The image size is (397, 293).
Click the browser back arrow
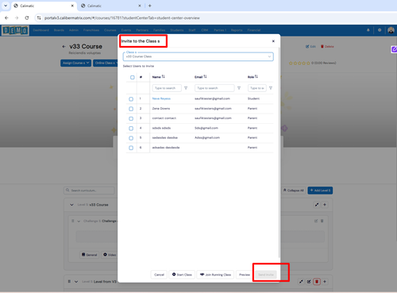click(x=6, y=17)
